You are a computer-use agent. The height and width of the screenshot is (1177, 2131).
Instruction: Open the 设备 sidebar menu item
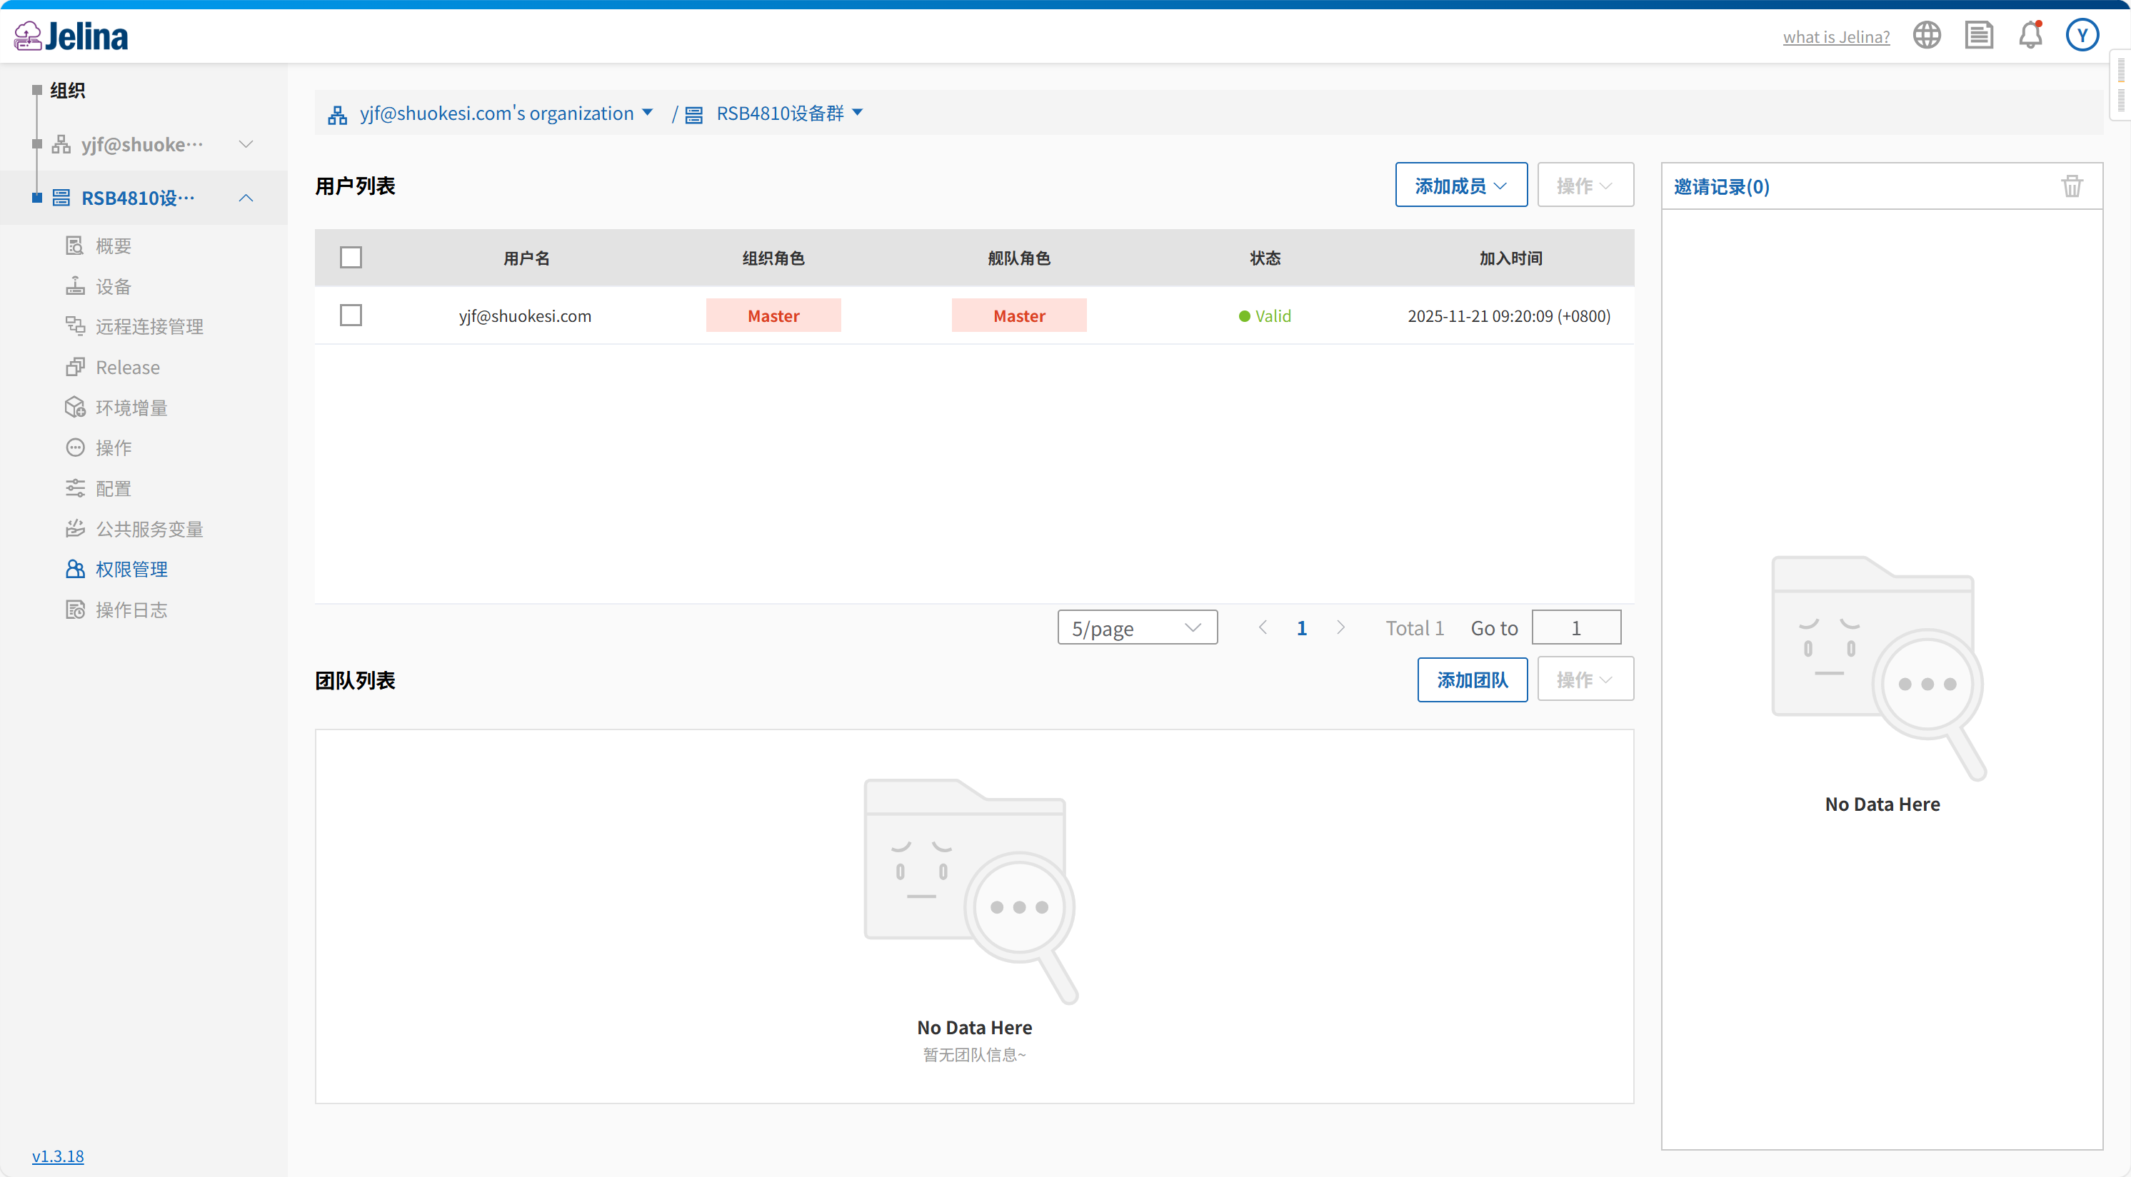coord(114,287)
